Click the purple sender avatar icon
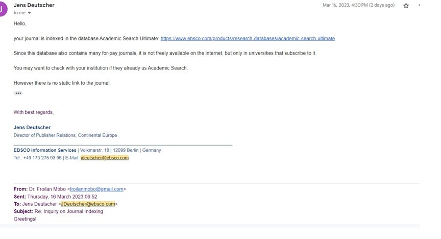441x239 pixels. (x=3, y=9)
